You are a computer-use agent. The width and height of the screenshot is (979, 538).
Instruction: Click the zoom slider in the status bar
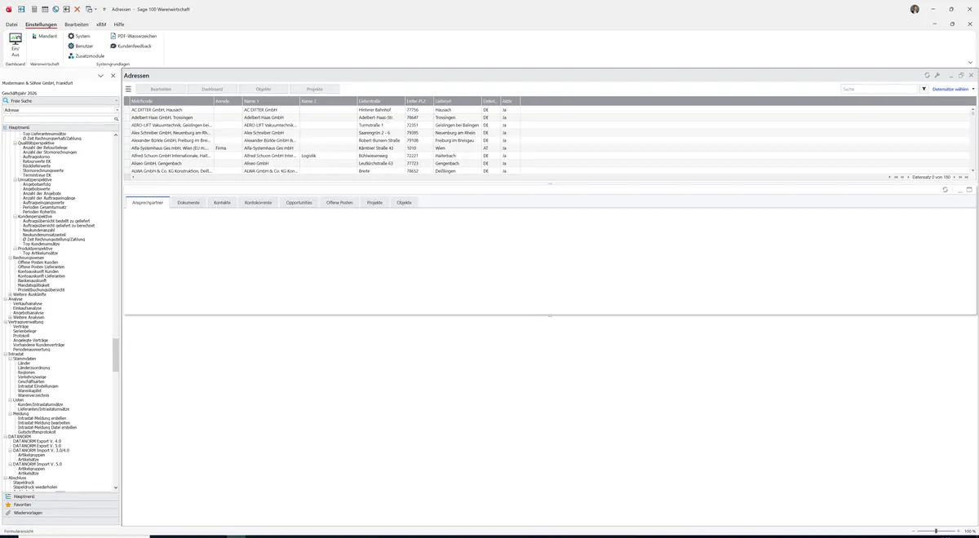pos(936,531)
